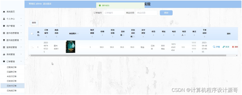The width and height of the screenshot is (242, 95).
Task: Open 未支付订单 submenu item
Action: coord(12,76)
